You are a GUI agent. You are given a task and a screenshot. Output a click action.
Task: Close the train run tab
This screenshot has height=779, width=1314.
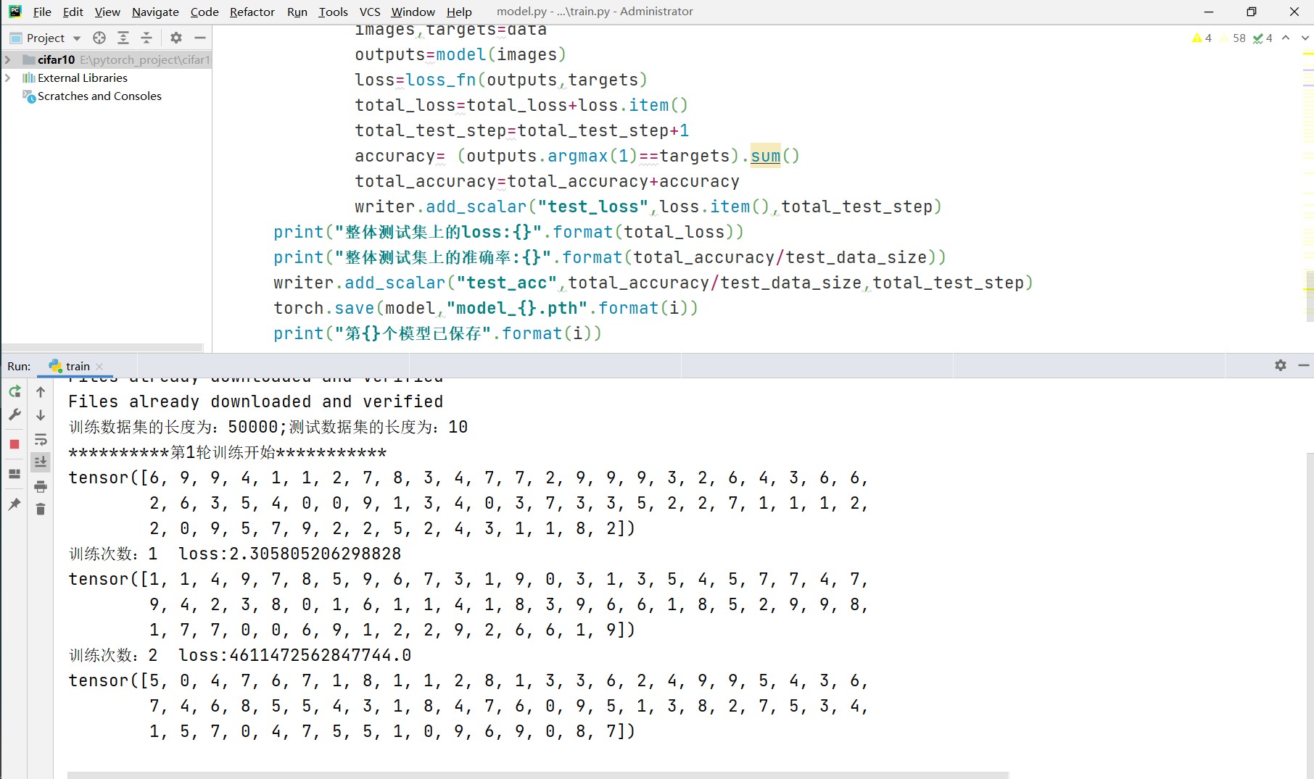click(x=100, y=367)
